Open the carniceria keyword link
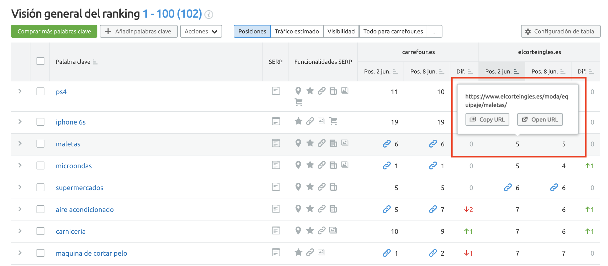608x266 pixels. (71, 231)
